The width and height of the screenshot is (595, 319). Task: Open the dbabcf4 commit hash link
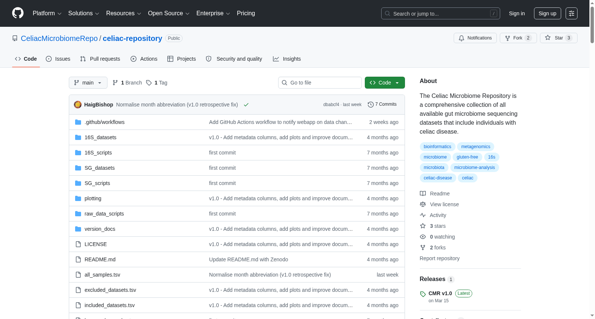tap(331, 105)
